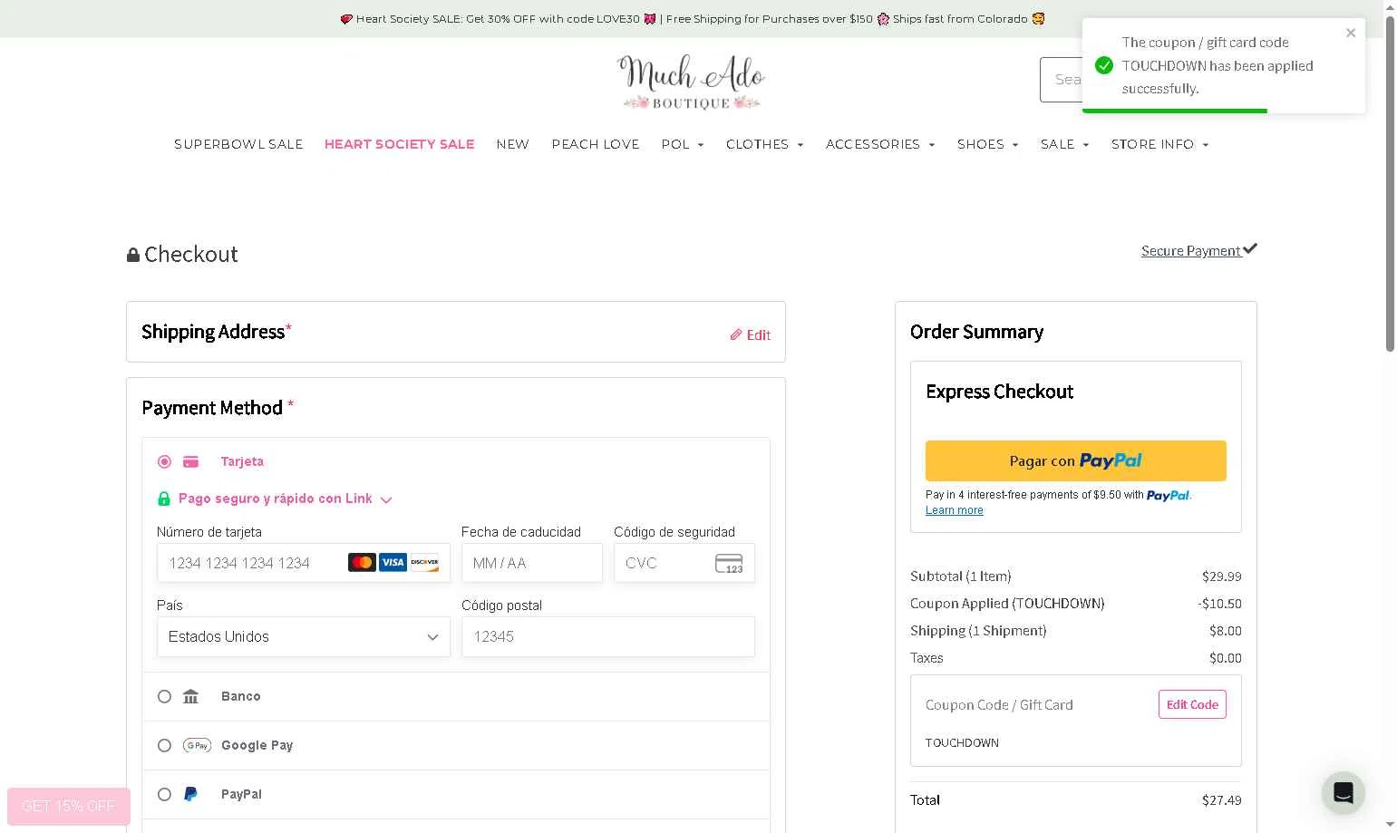The width and height of the screenshot is (1397, 833).
Task: Click the Express Checkout heading
Action: (x=999, y=392)
